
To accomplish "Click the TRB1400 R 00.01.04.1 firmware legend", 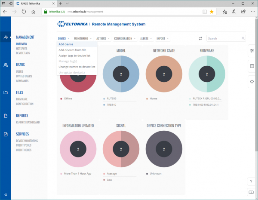I will [204, 105].
